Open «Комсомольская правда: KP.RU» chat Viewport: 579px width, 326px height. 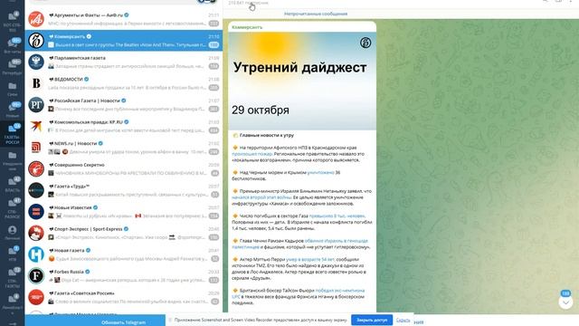pyautogui.click(x=124, y=126)
